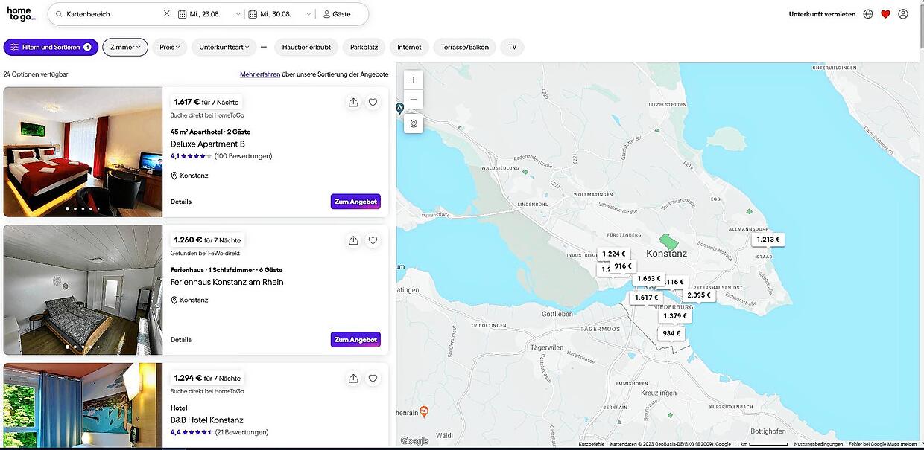Open the user account profile icon
The image size is (924, 450).
[903, 14]
